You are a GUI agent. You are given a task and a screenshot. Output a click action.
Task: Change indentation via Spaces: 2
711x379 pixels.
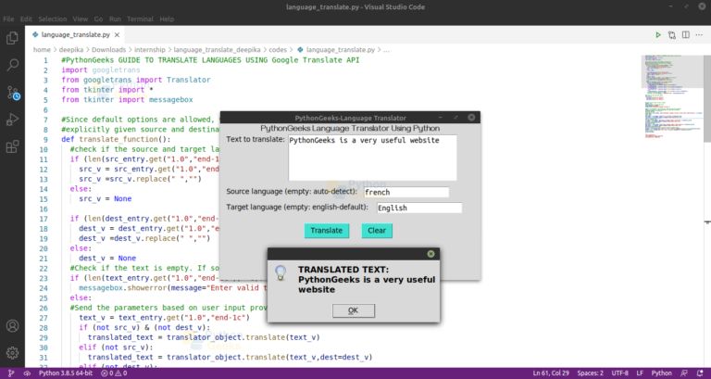(x=590, y=373)
